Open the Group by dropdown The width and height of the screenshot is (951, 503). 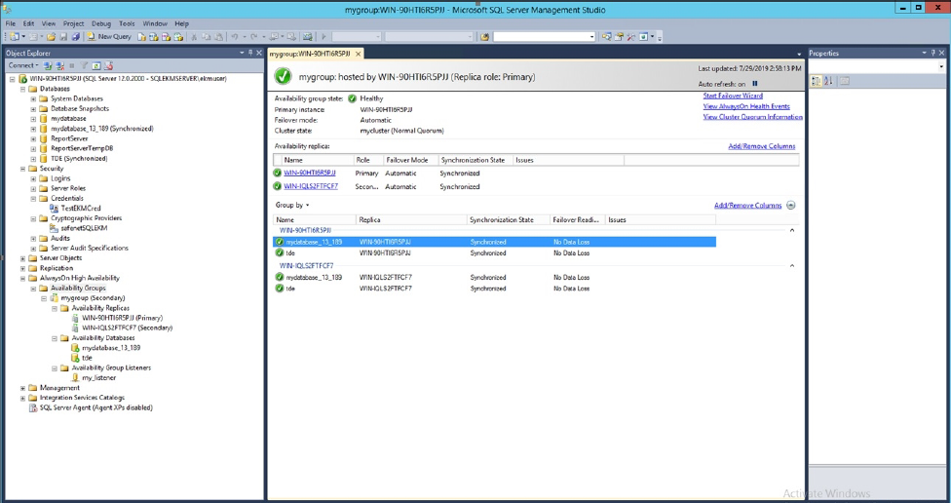tap(292, 206)
